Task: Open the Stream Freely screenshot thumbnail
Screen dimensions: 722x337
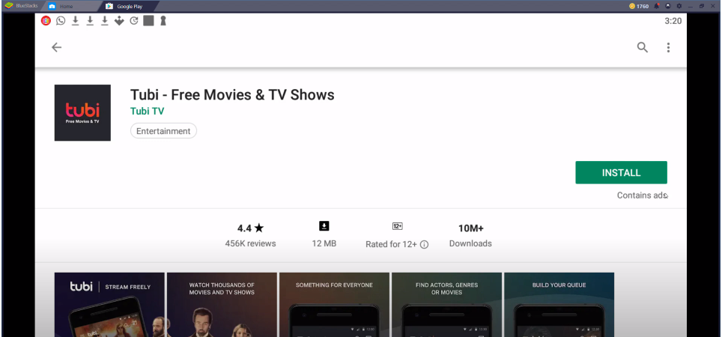Action: (x=109, y=305)
